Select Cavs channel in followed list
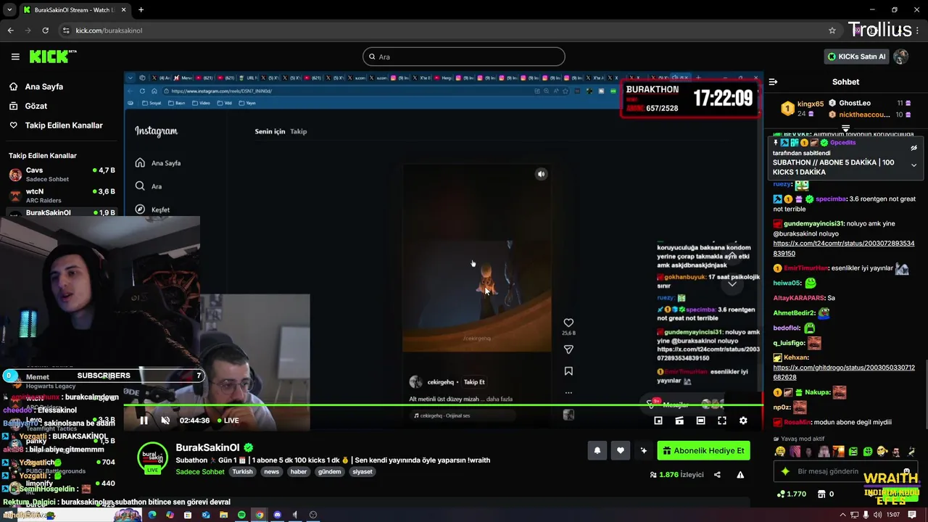This screenshot has height=522, width=928. 62,174
